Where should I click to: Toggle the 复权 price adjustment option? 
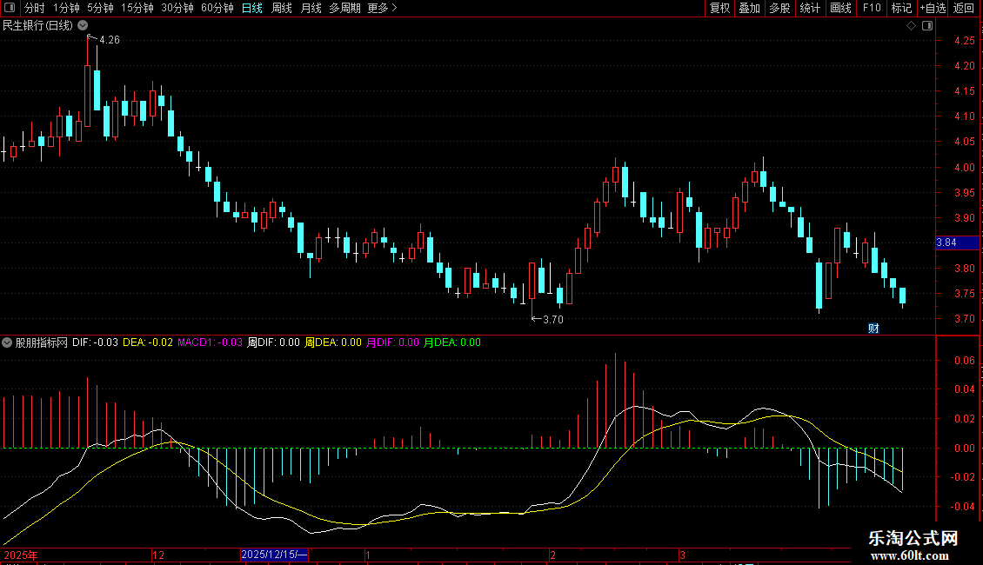[x=719, y=8]
